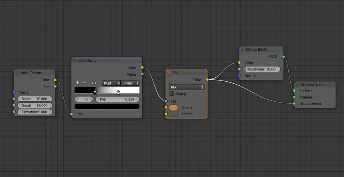This screenshot has height=177, width=344.
Task: Click the Detail input socket
Action: tap(14, 105)
